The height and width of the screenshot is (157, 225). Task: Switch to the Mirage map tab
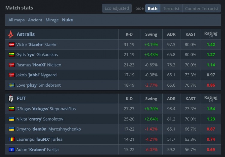click(x=52, y=20)
